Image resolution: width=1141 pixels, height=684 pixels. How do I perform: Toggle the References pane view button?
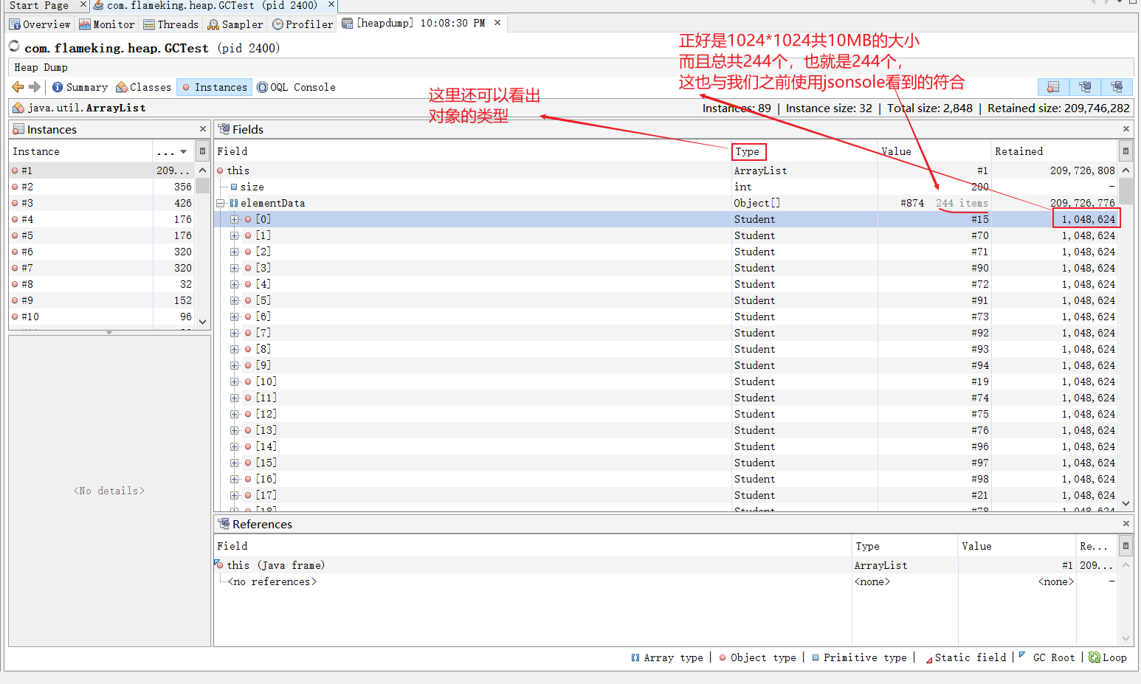[x=1117, y=87]
